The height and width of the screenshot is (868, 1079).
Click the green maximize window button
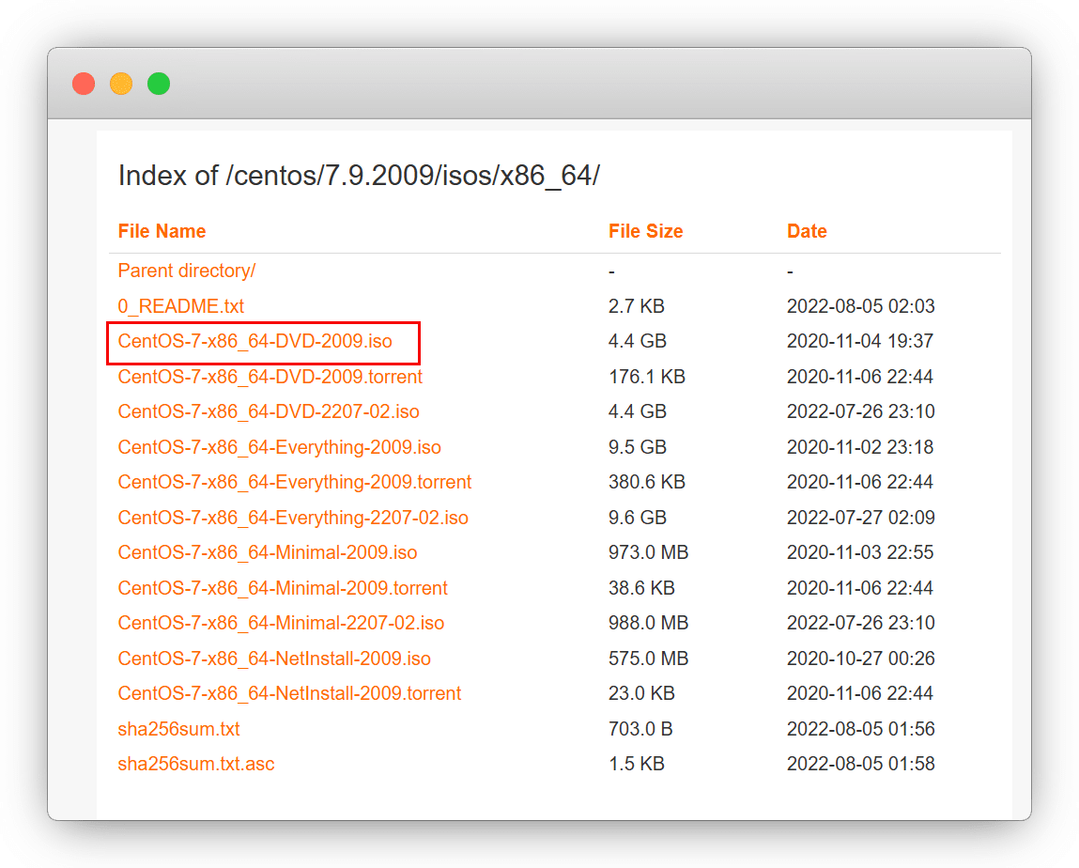point(159,84)
